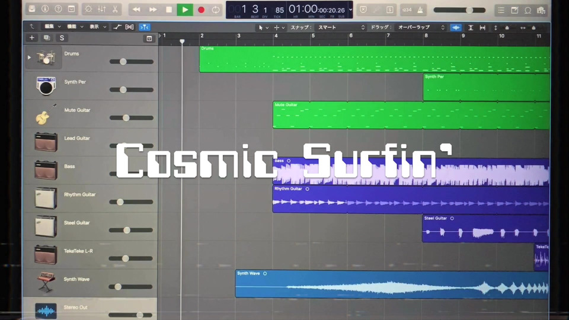Viewport: 569px width, 320px height.
Task: Click the Steel Guitar amp icon
Action: coord(46,226)
